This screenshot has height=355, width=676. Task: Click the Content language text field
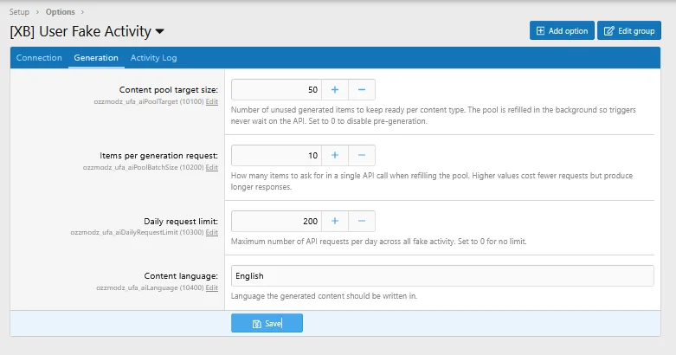tap(442, 276)
